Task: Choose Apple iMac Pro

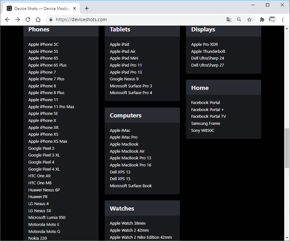Action: (123, 137)
